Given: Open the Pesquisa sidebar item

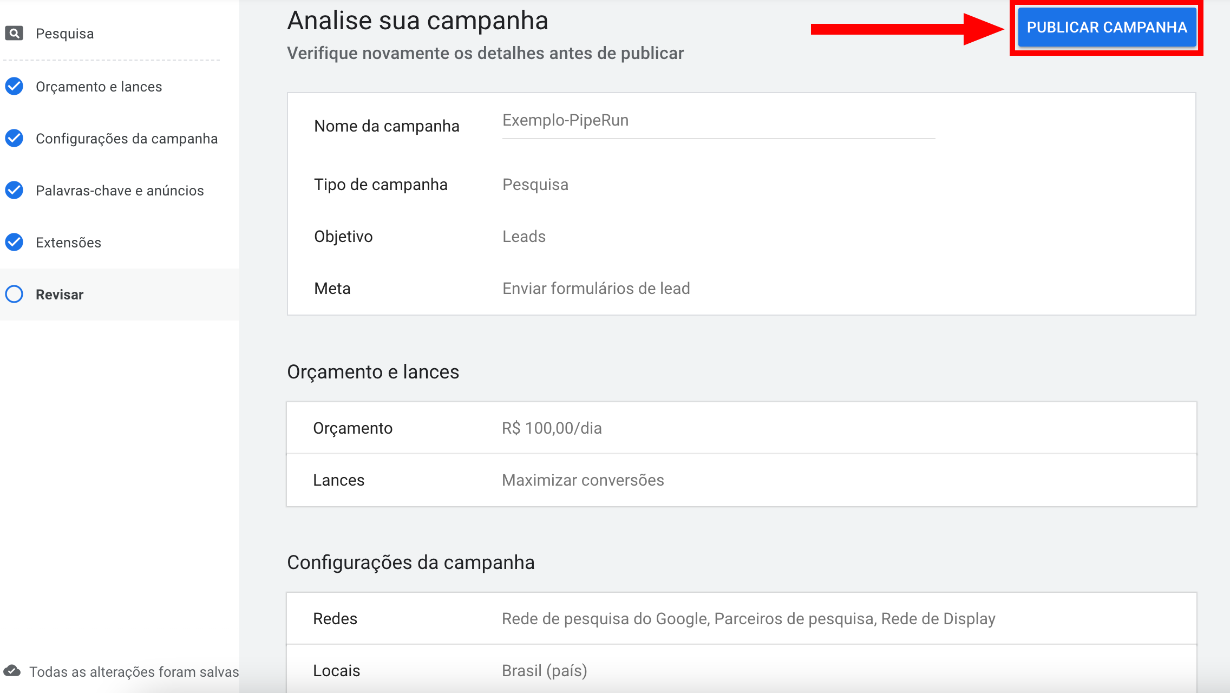Looking at the screenshot, I should tap(64, 34).
